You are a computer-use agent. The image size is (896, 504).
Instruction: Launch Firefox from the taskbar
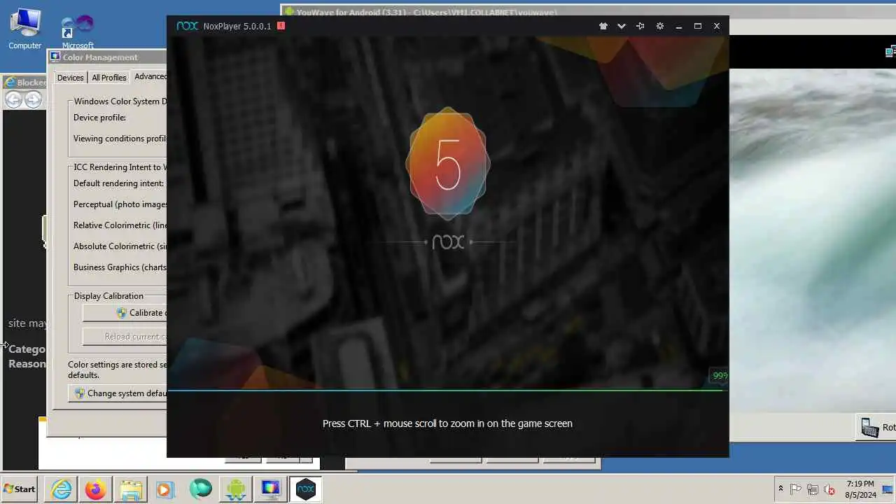tap(96, 489)
